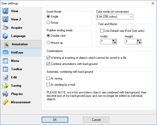Open Saving settings label
This screenshot has width=157, height=125.
pos(16,86)
